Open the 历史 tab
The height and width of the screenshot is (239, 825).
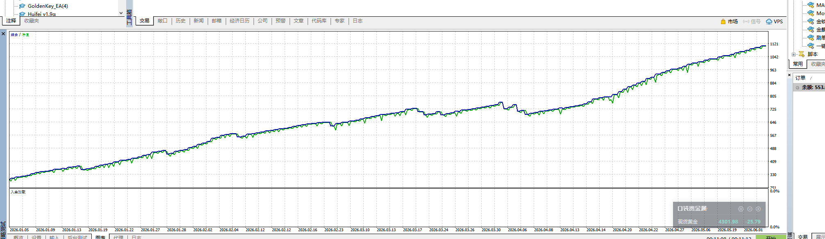(x=181, y=21)
